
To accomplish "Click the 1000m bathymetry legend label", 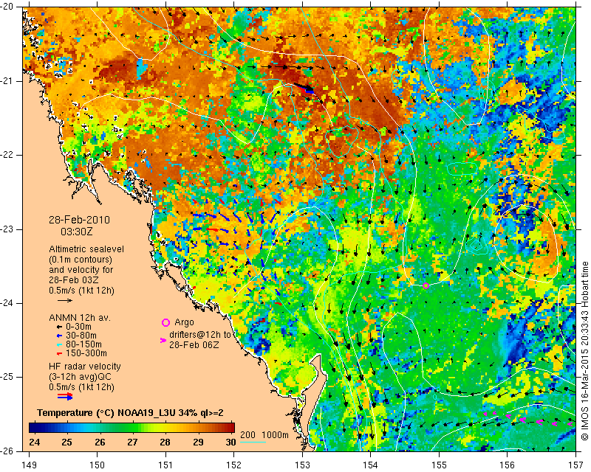I will click(x=275, y=435).
